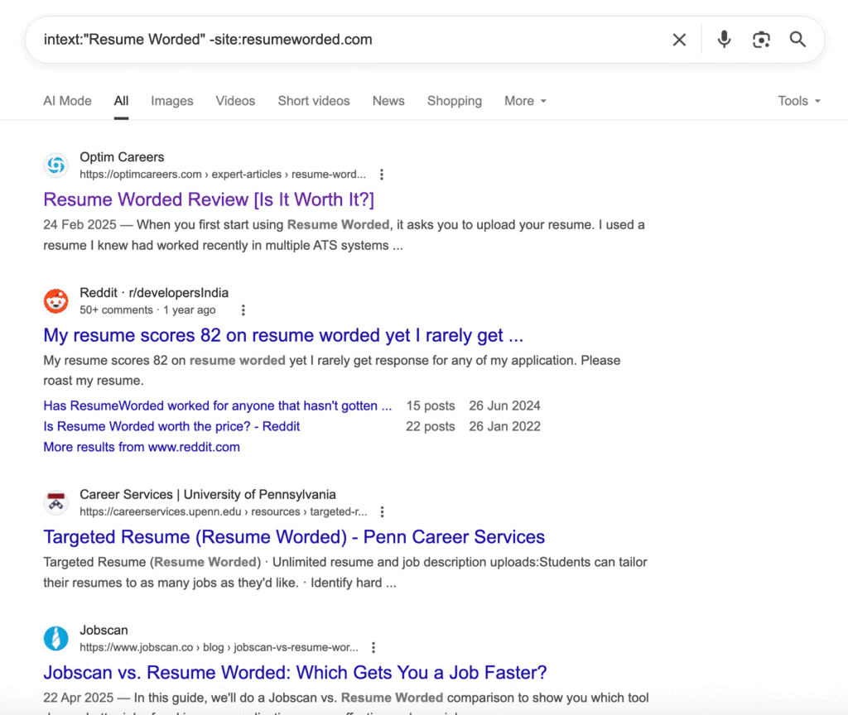Click the Jobscan site favicon
This screenshot has width=848, height=715.
click(x=56, y=638)
